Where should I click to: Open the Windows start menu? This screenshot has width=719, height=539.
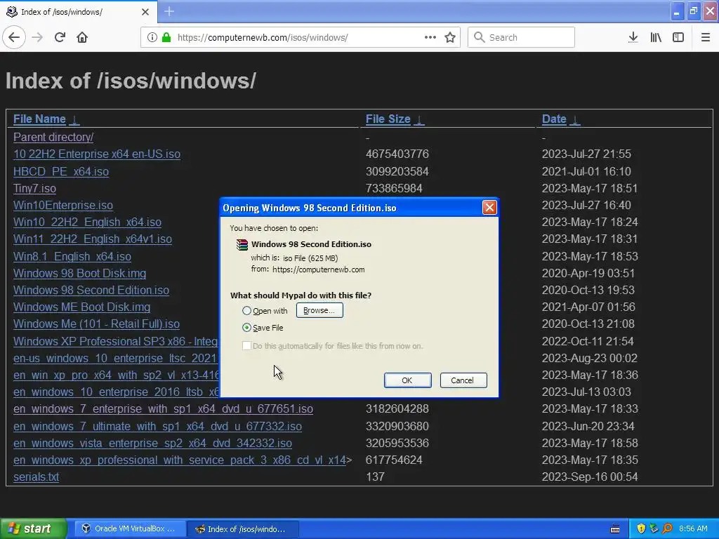click(x=33, y=528)
